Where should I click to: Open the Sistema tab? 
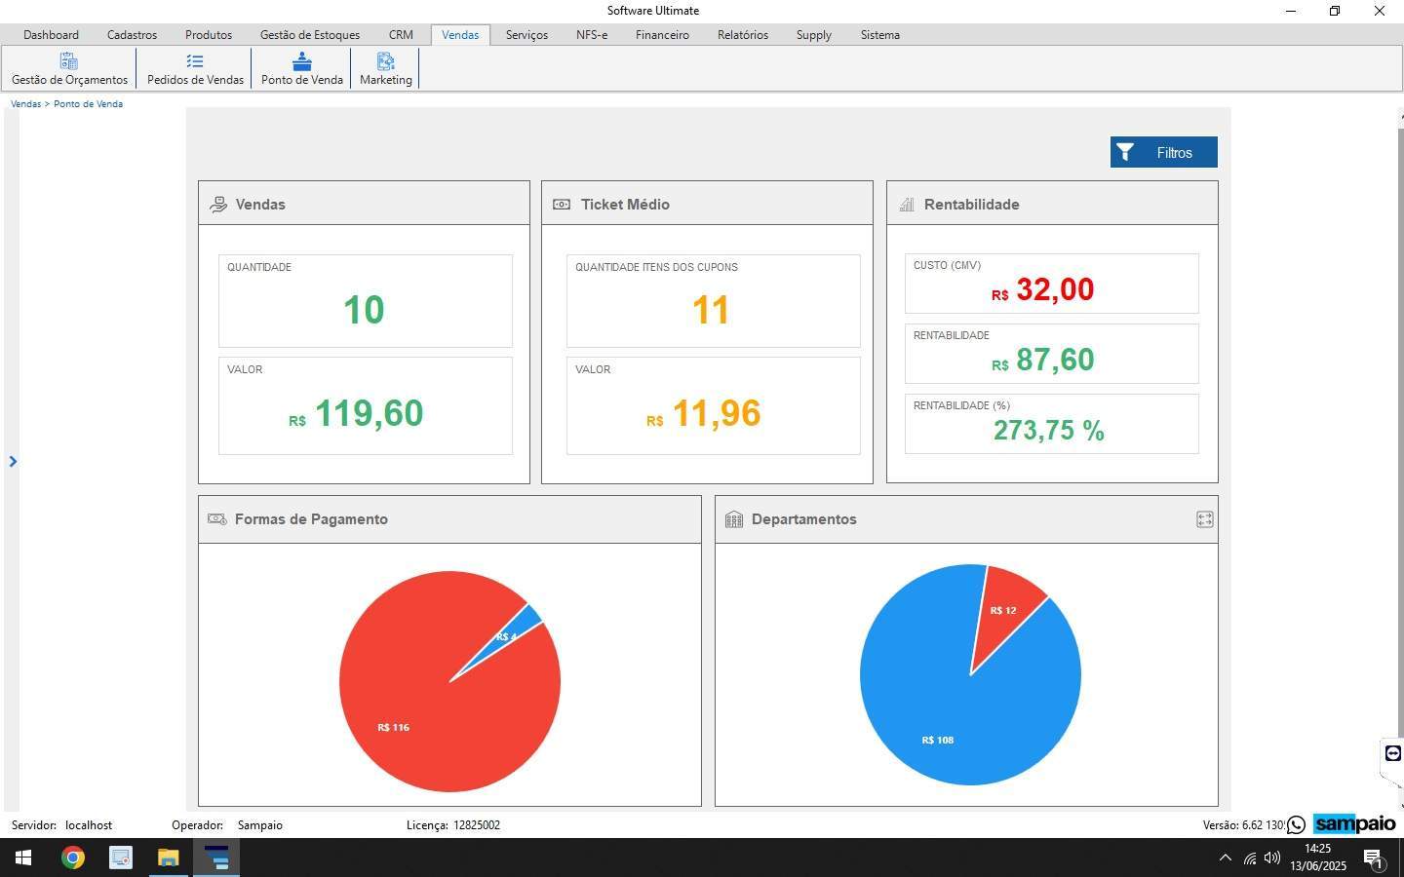[x=879, y=35]
